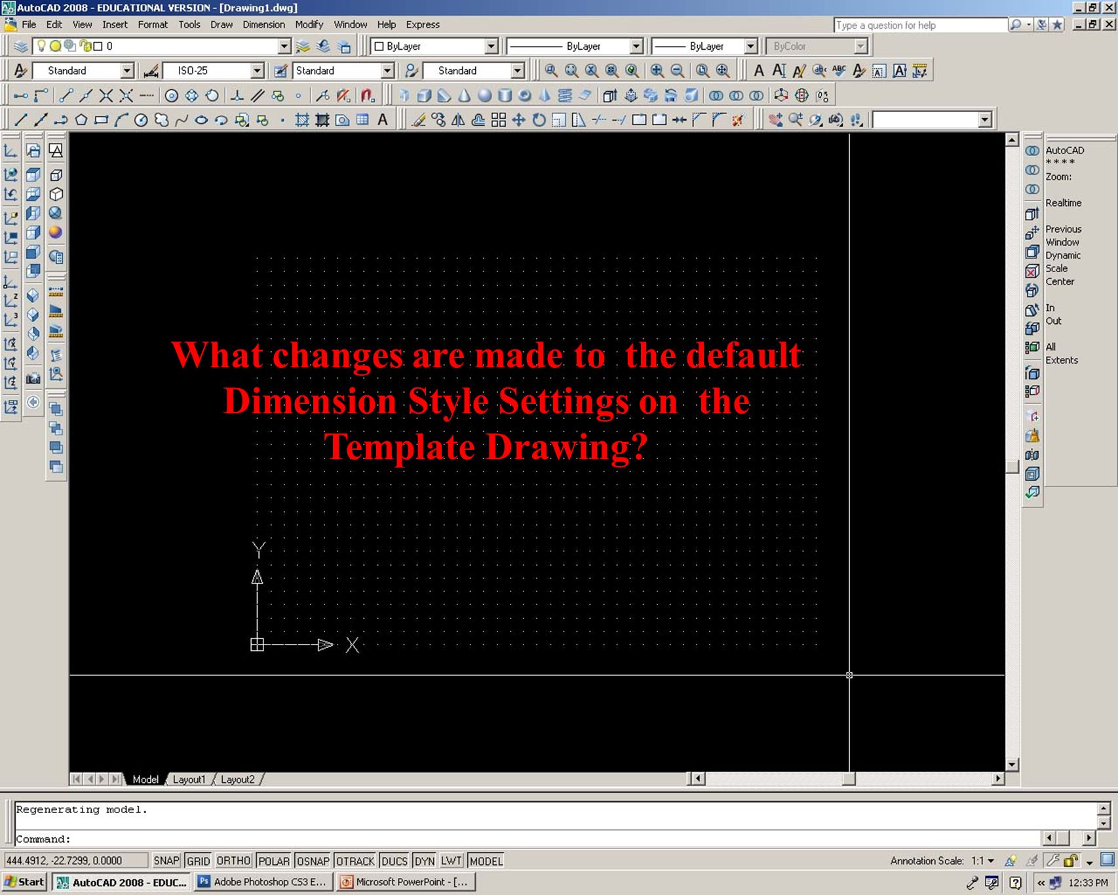1118x895 pixels.
Task: Select the Sphere solid tool
Action: click(484, 96)
